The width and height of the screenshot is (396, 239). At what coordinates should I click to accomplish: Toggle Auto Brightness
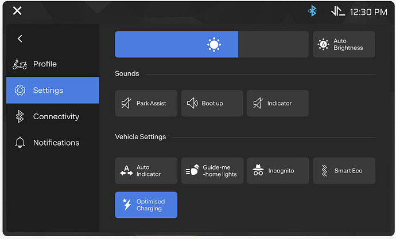click(x=344, y=45)
